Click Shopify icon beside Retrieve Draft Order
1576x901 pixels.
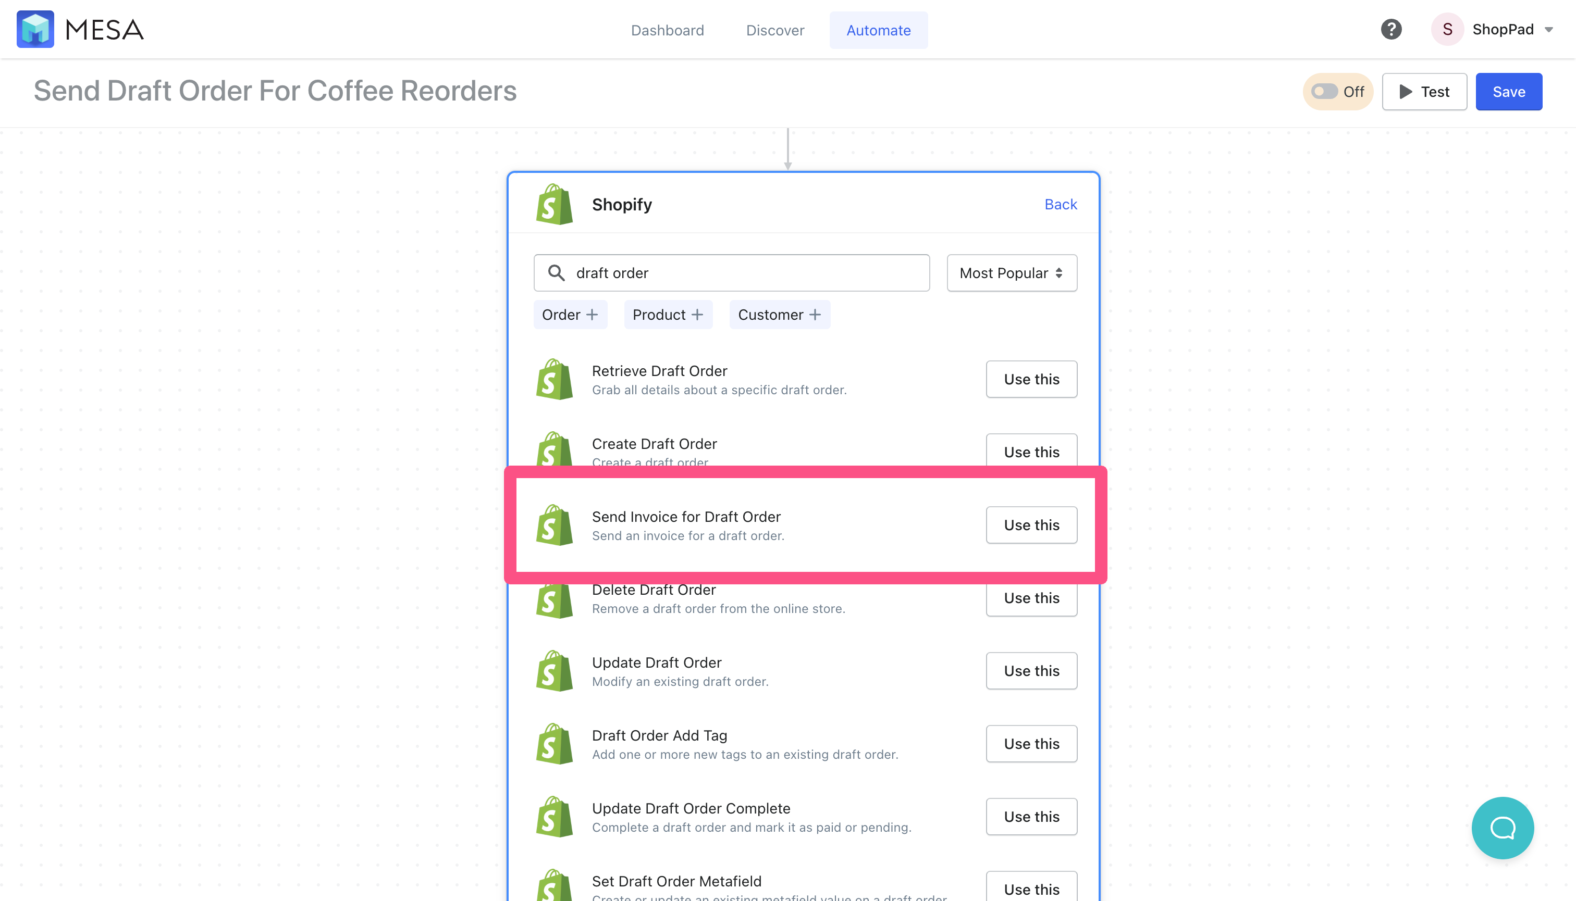(554, 379)
